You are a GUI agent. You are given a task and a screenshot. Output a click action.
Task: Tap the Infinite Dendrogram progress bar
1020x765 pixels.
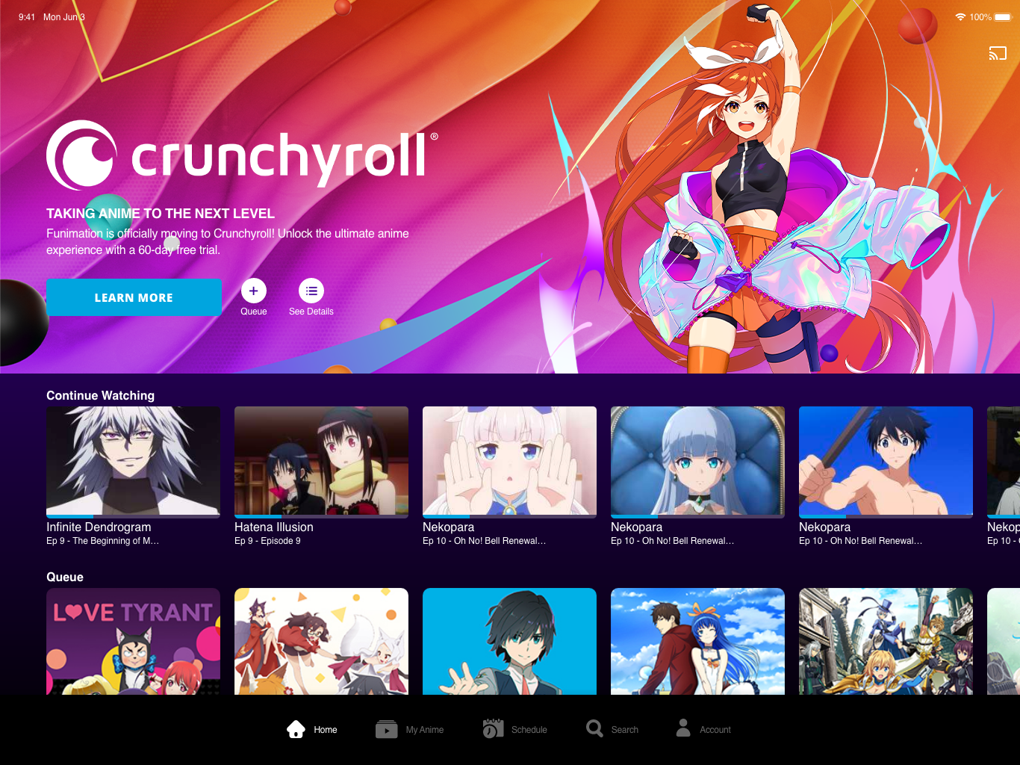click(133, 516)
